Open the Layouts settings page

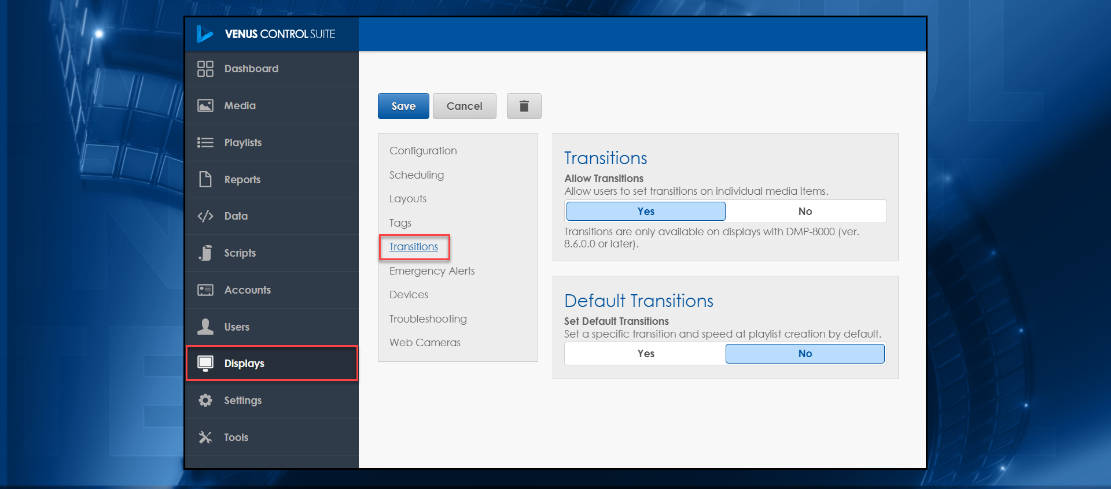coord(408,198)
